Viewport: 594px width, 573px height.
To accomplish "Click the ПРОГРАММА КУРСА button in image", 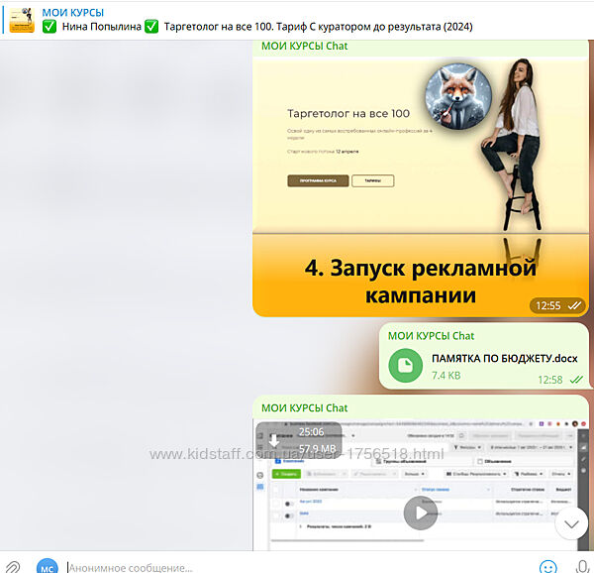I will [318, 181].
